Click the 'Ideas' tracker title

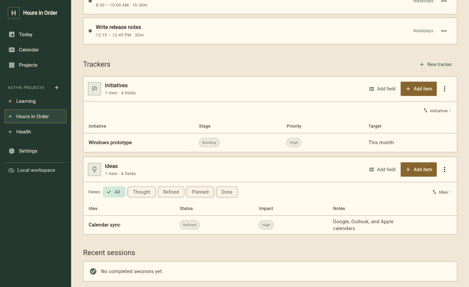click(x=111, y=166)
